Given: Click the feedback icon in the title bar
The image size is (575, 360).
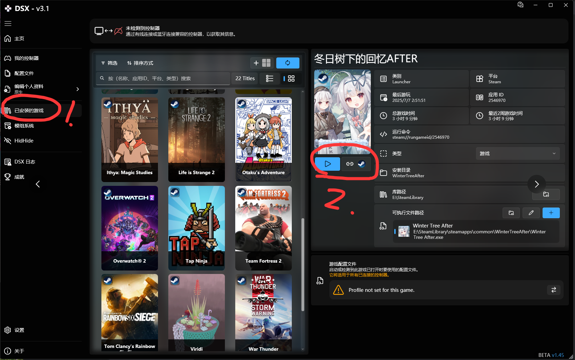Looking at the screenshot, I should [x=521, y=5].
